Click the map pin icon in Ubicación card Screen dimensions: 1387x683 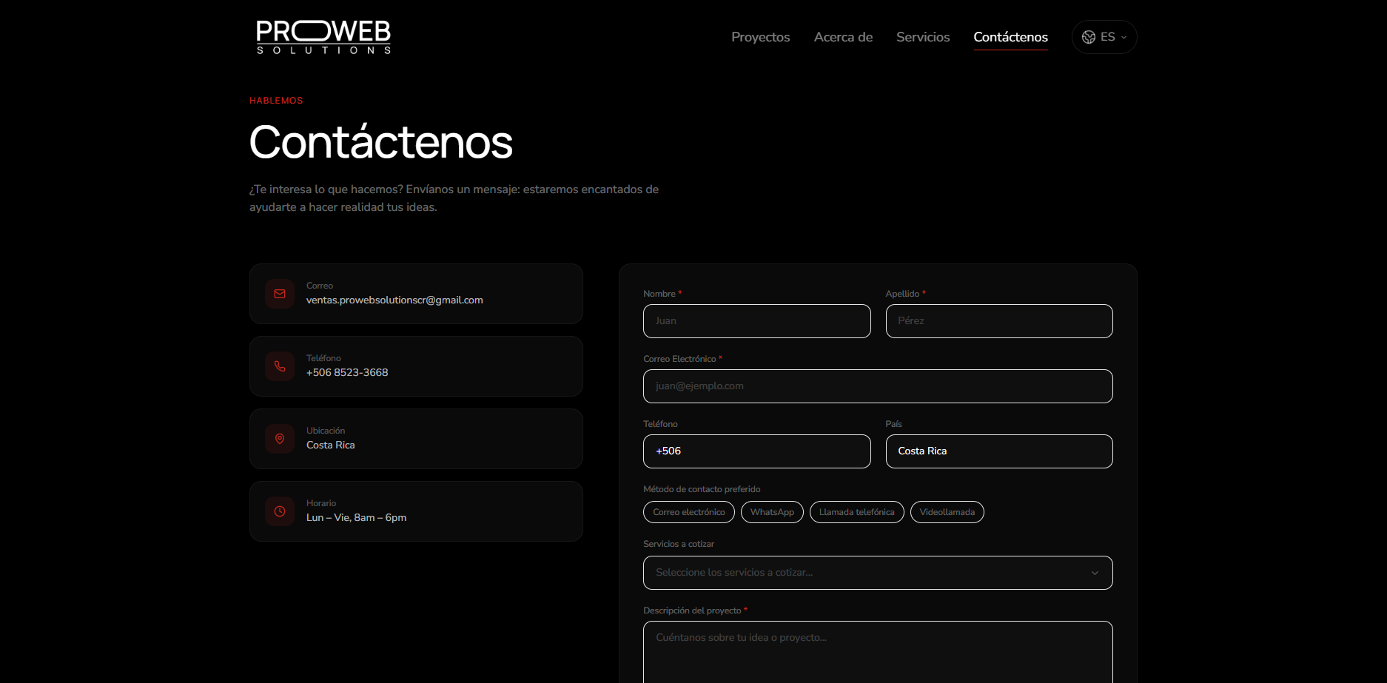[x=280, y=439]
